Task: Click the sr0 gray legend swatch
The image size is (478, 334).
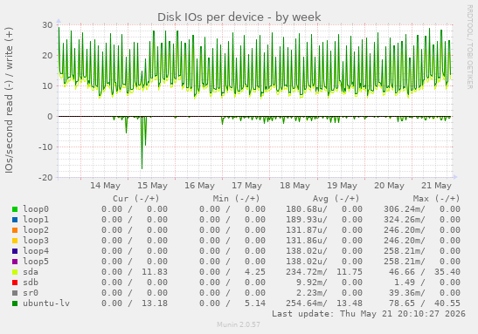Action: [x=15, y=293]
